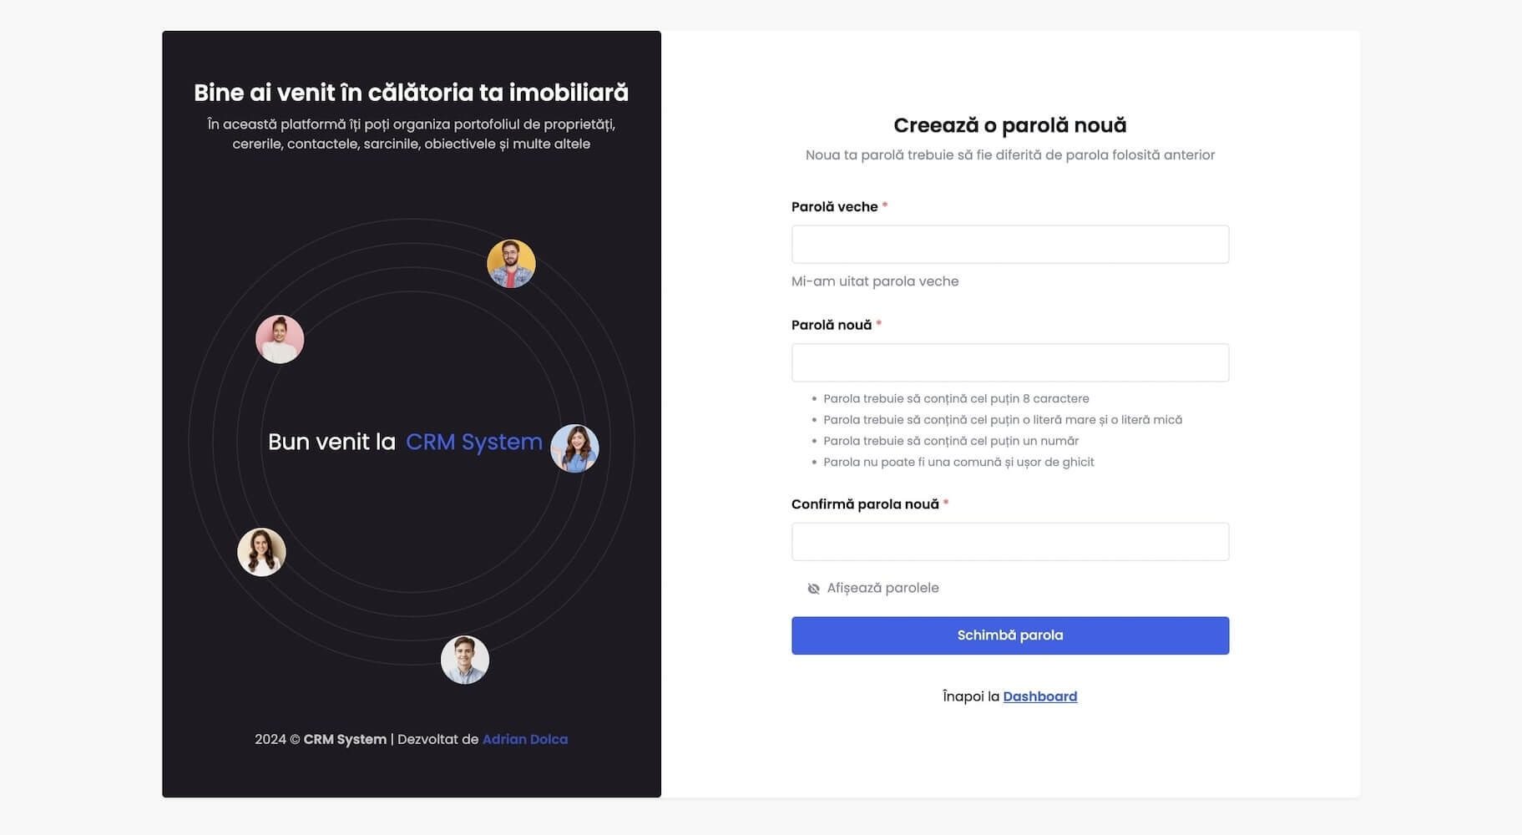Click the long-haired woman avatar on beige background
This screenshot has width=1522, height=835.
tap(261, 552)
